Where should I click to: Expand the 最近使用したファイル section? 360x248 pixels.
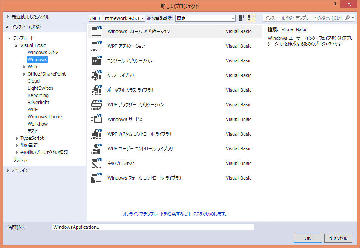click(8, 17)
